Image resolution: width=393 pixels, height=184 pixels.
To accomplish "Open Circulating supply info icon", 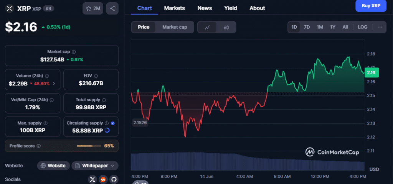I will click(107, 123).
